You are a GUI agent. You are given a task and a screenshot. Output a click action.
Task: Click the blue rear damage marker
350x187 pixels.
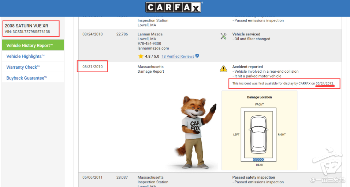click(259, 160)
